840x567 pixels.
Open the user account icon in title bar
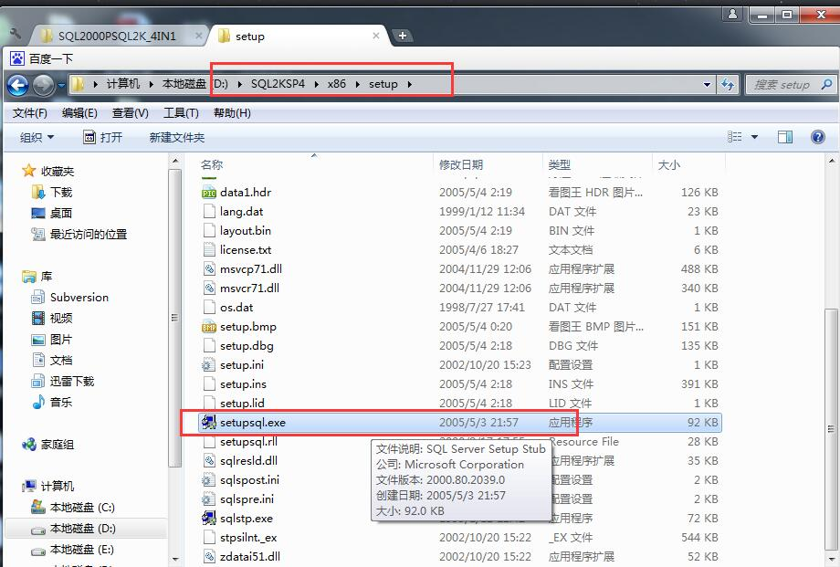coord(732,15)
